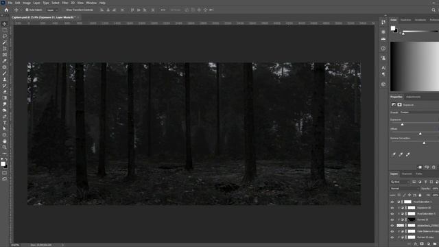Screen dimensions: 439x247
Task: Select the Zoom tool
Action: (x=5, y=148)
